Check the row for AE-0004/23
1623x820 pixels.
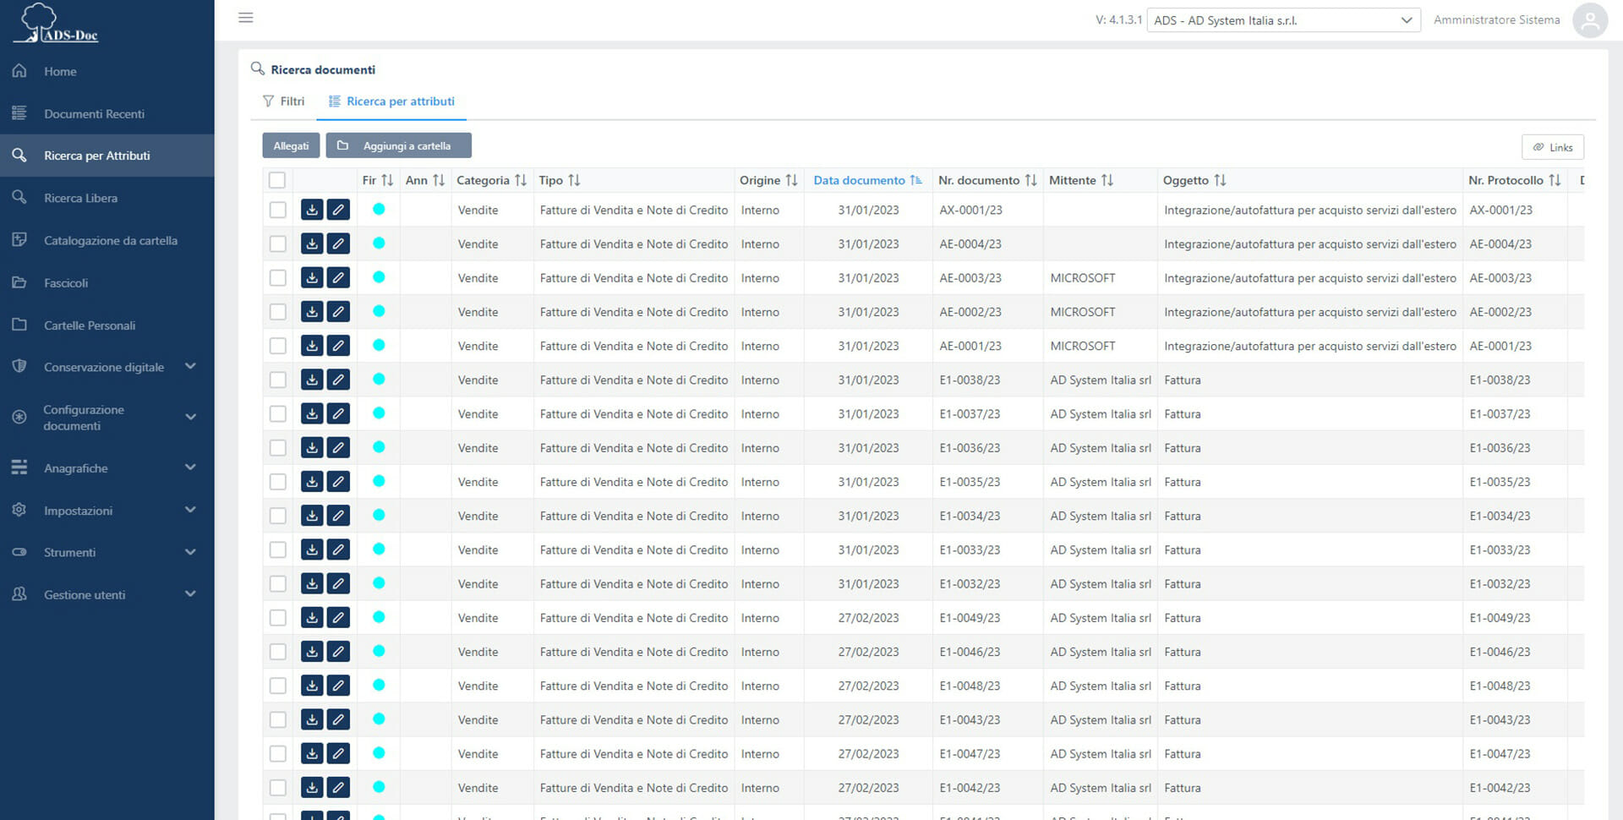(277, 243)
